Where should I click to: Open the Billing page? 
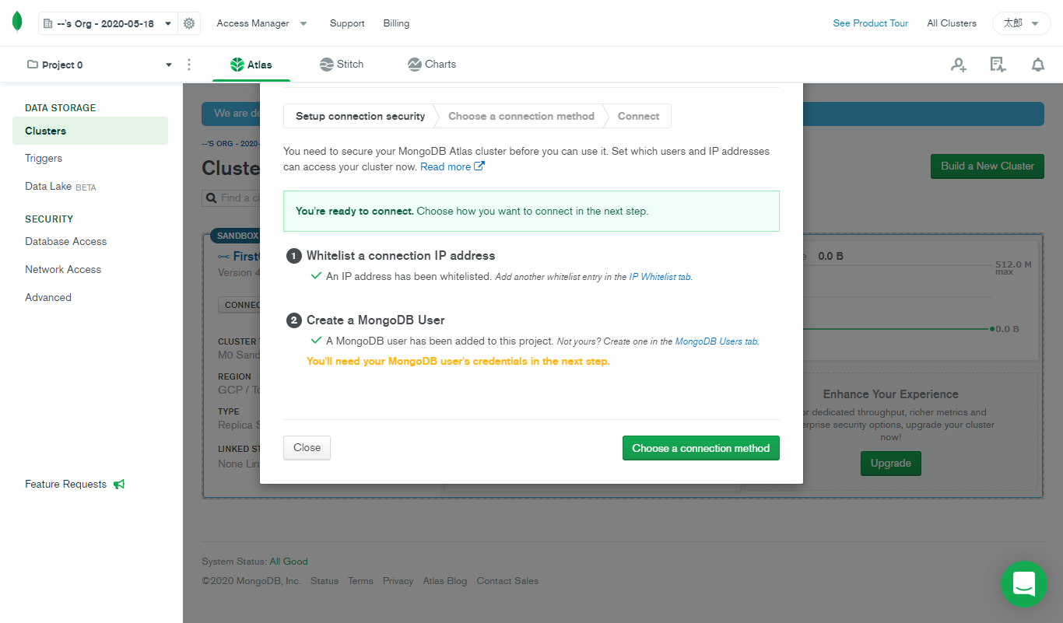[396, 23]
